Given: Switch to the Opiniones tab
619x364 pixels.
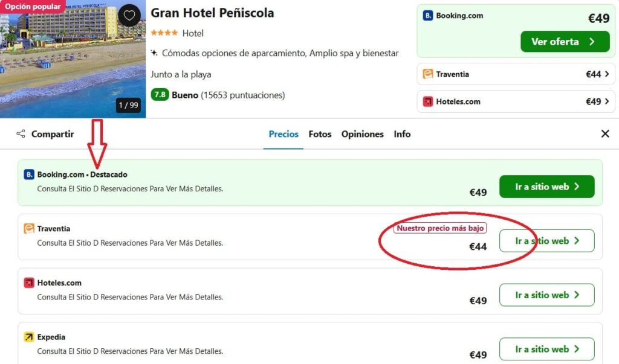Looking at the screenshot, I should [363, 134].
